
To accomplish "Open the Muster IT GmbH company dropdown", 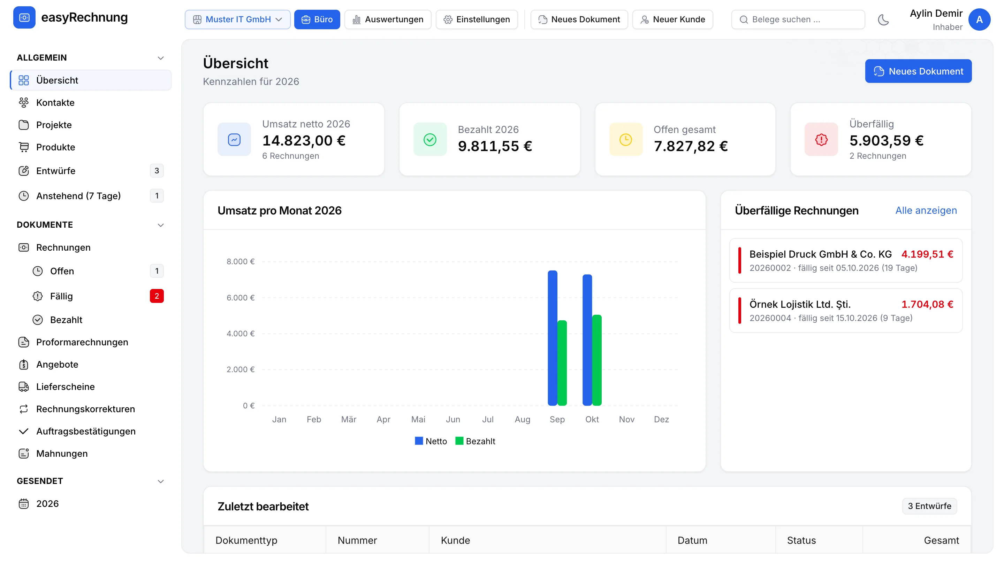I will (237, 19).
